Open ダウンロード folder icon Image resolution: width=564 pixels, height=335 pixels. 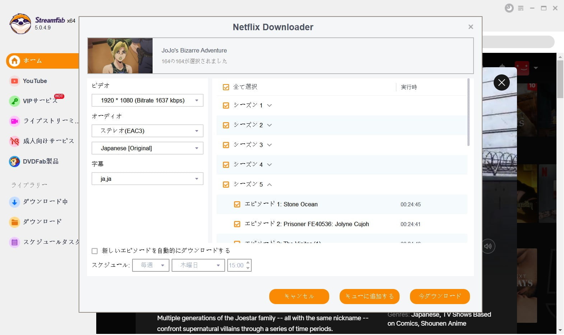click(14, 222)
